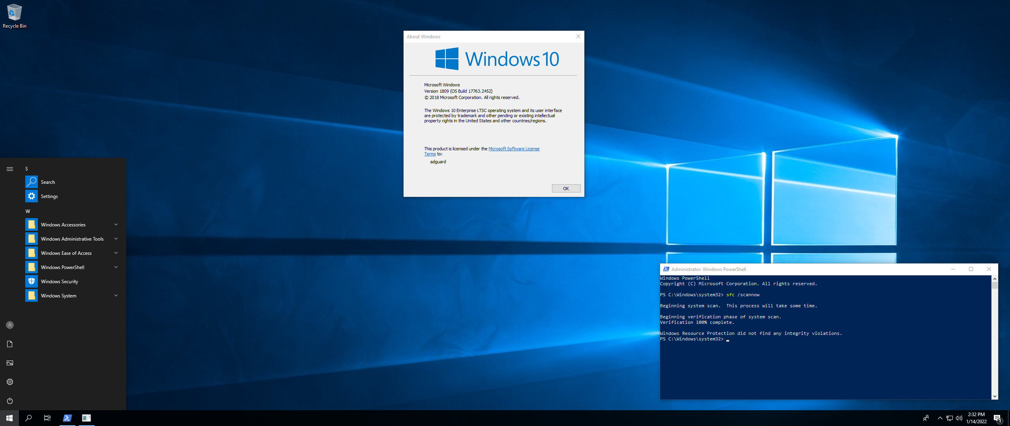Image resolution: width=1010 pixels, height=426 pixels.
Task: Close the About Windows dialog
Action: 578,36
